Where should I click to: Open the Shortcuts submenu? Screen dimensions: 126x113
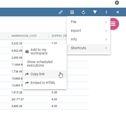pyautogui.click(x=89, y=48)
